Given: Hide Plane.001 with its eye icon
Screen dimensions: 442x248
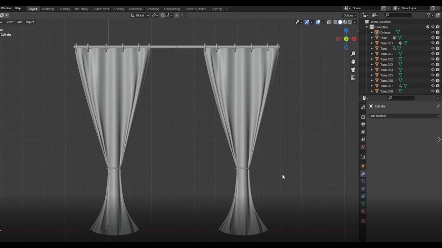Looking at the screenshot, I should pyautogui.click(x=433, y=43).
